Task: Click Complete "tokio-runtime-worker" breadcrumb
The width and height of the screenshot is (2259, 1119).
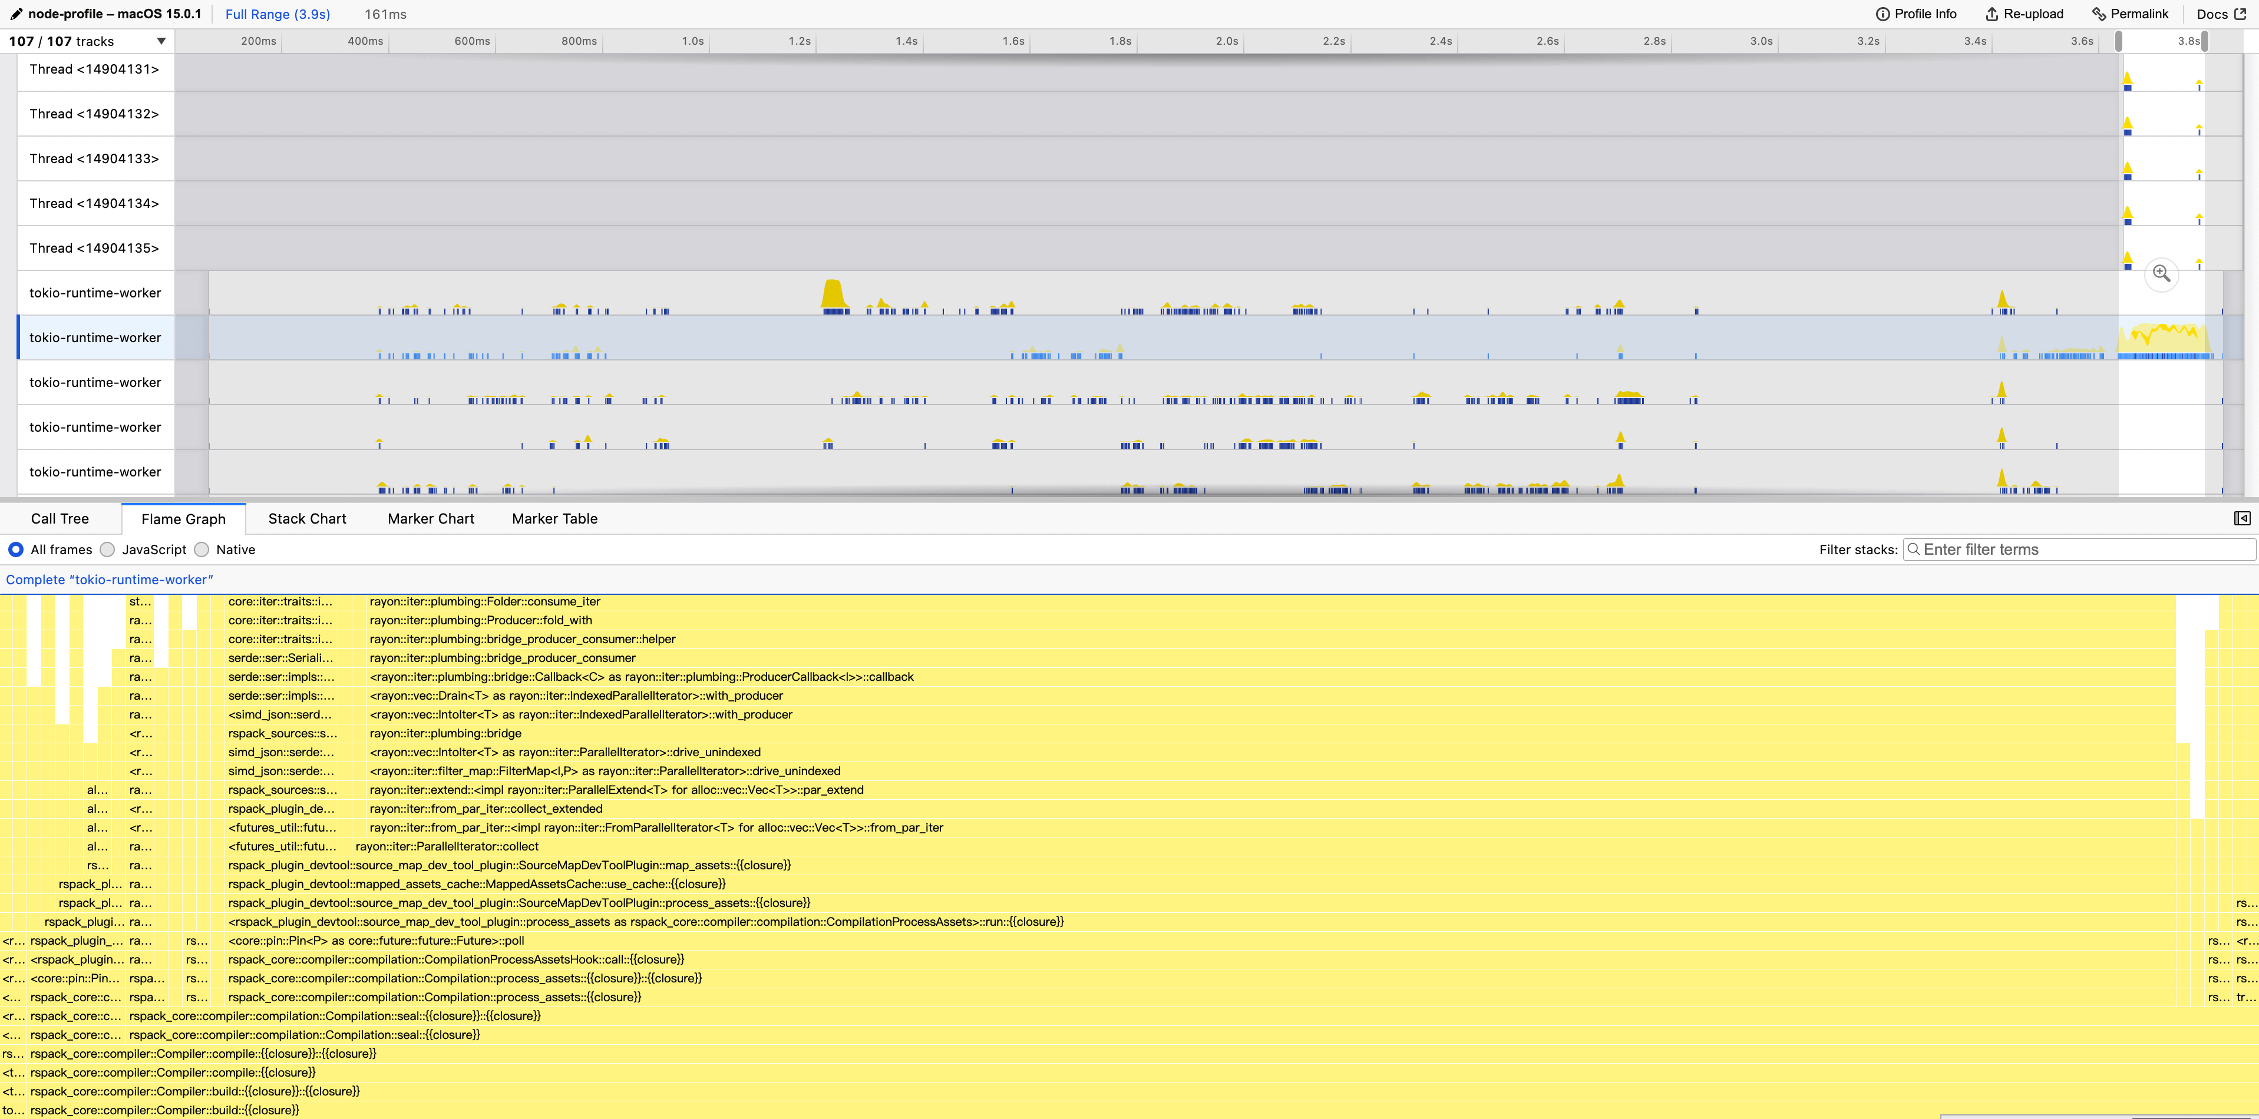Action: [110, 580]
